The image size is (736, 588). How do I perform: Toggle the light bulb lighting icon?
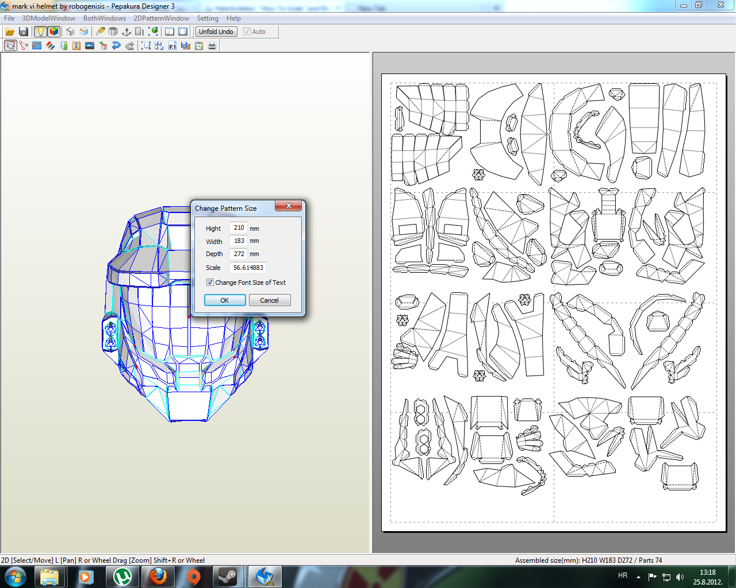click(40, 32)
